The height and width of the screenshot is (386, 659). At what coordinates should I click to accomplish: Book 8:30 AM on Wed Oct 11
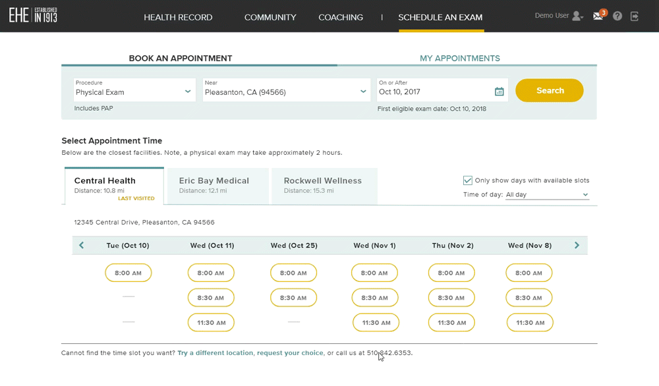(x=211, y=298)
